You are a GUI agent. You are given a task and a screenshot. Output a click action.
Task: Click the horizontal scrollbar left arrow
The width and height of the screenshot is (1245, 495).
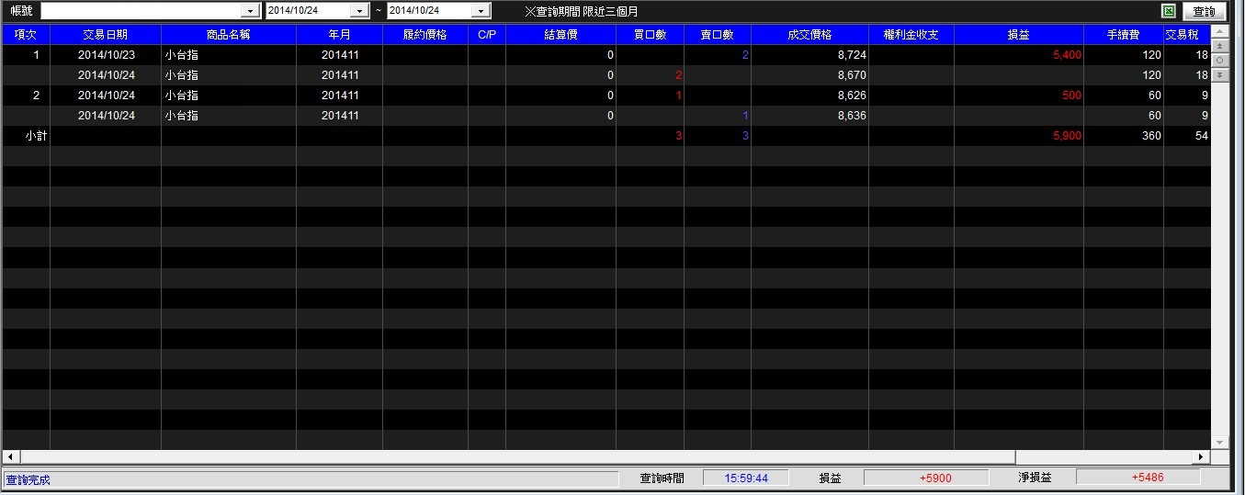click(x=11, y=456)
